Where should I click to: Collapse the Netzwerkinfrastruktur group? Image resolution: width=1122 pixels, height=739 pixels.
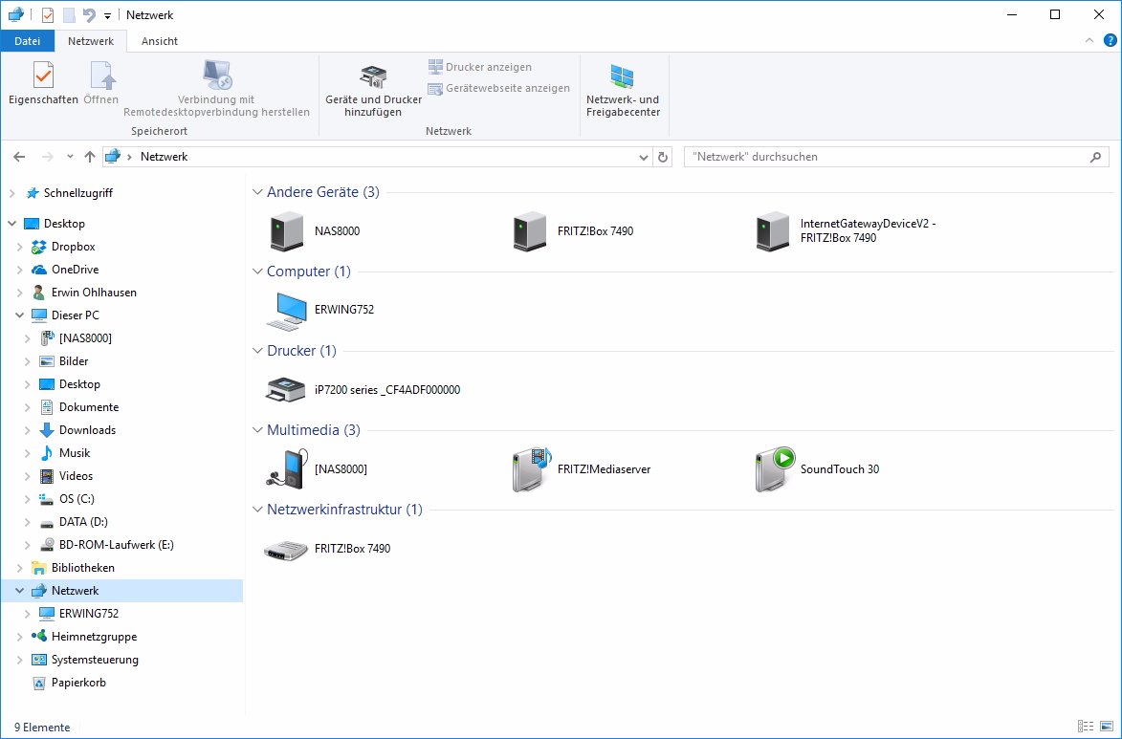coord(257,511)
